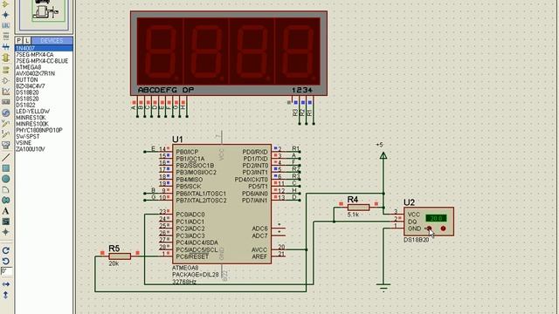
Task: Click the Rotate Clockwise icon
Action: click(6, 250)
